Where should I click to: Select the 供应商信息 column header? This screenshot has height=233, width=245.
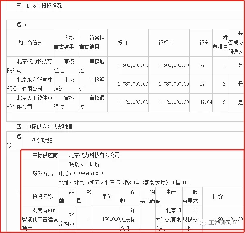pyautogui.click(x=29, y=43)
